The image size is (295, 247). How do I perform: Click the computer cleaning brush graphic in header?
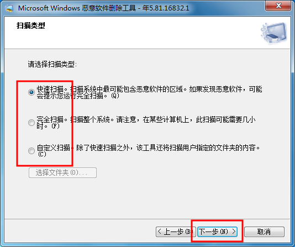pyautogui.click(x=274, y=33)
